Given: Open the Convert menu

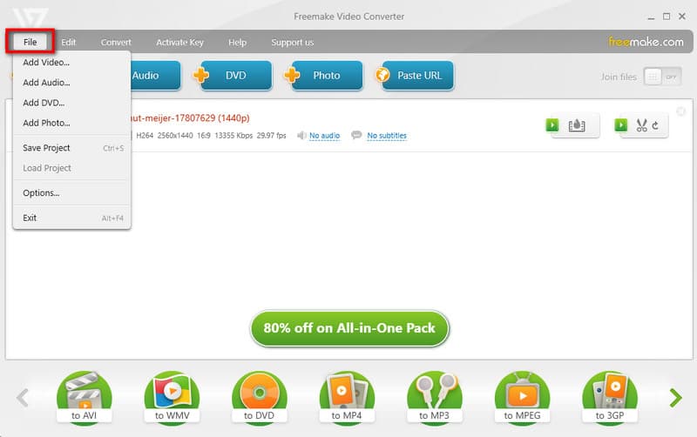Looking at the screenshot, I should (x=116, y=42).
